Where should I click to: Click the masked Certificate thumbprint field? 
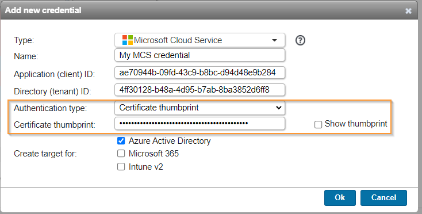200,124
